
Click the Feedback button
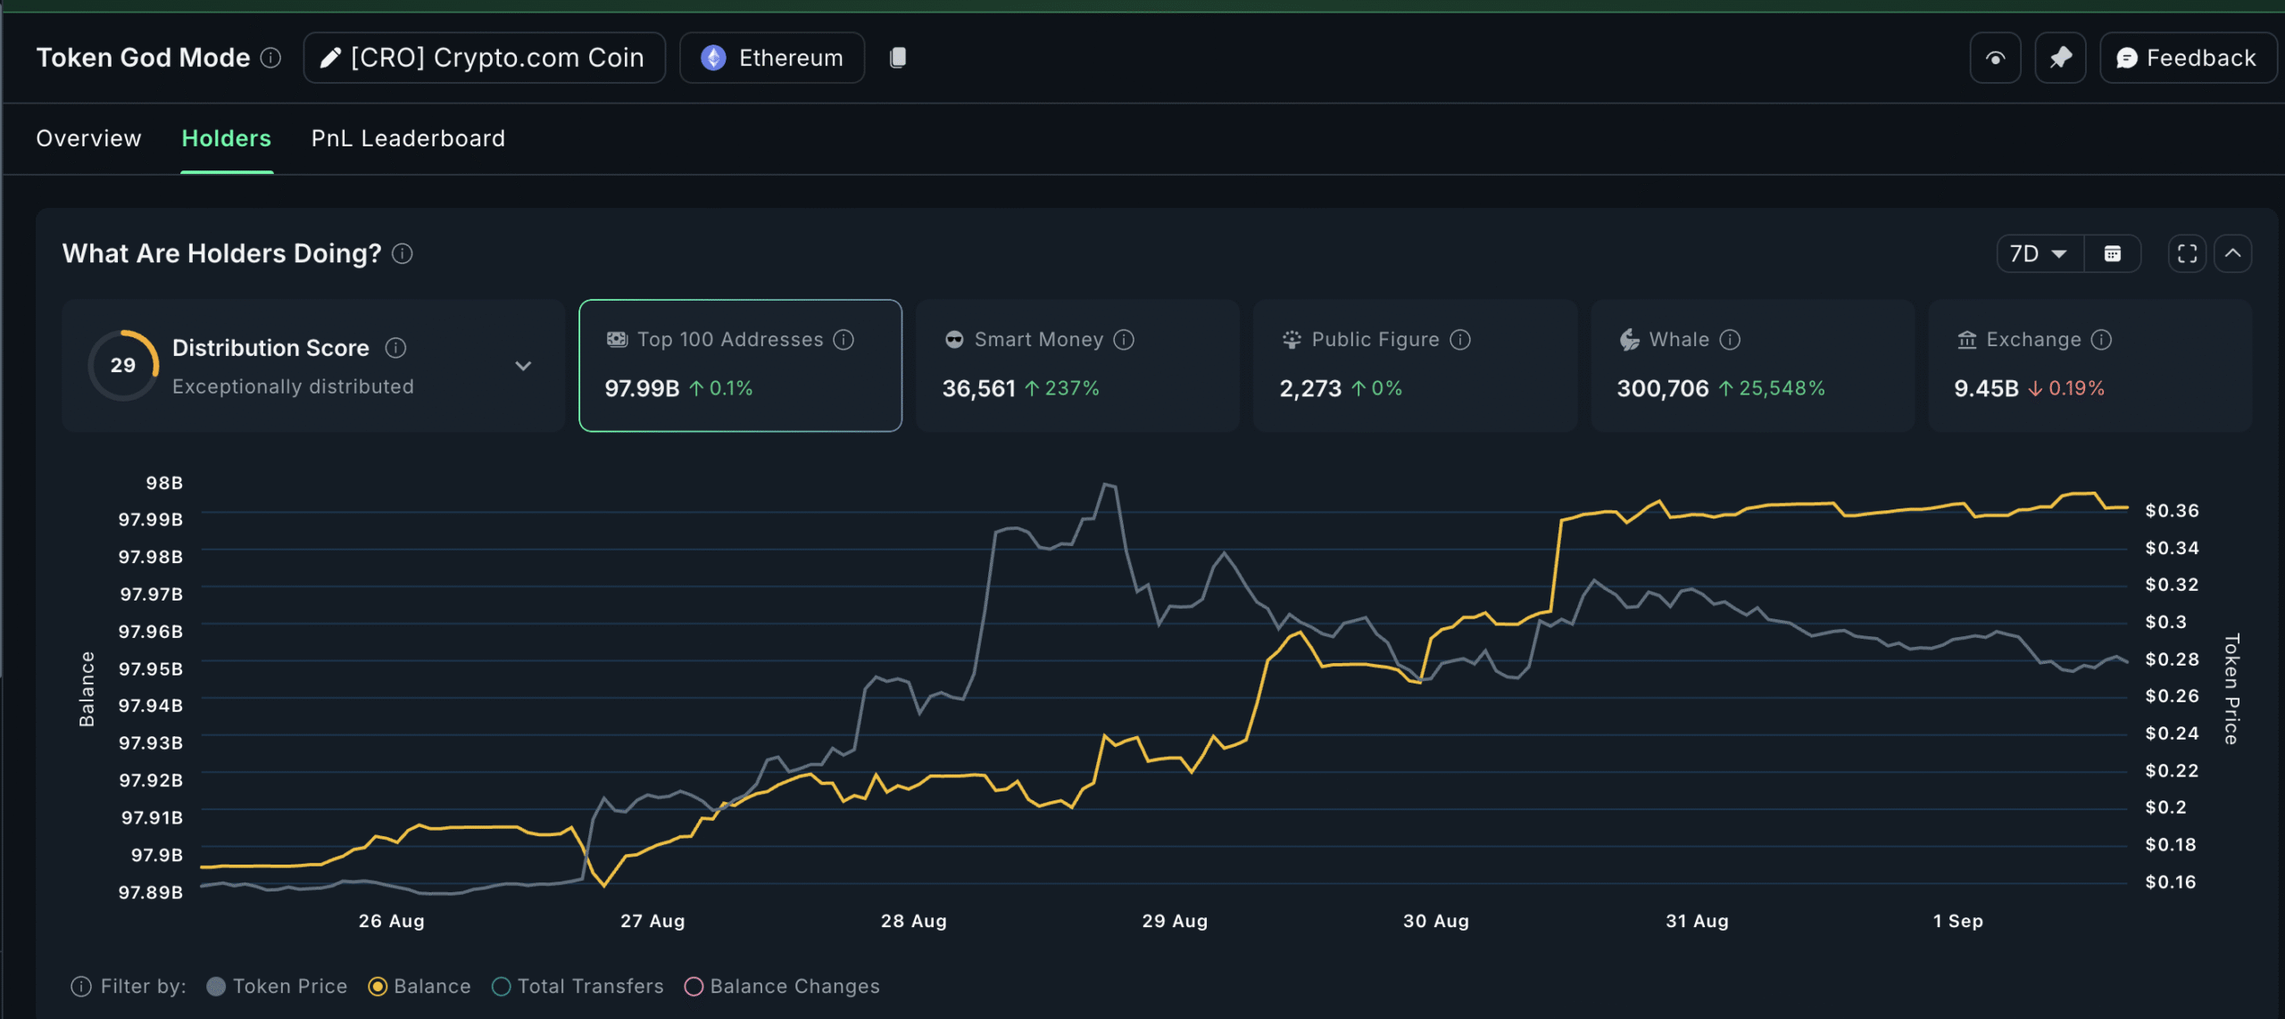pyautogui.click(x=2188, y=57)
